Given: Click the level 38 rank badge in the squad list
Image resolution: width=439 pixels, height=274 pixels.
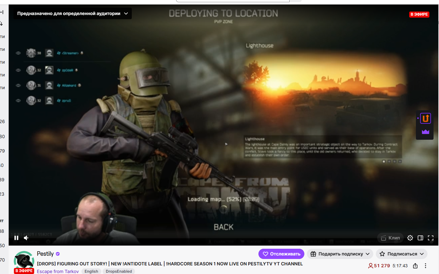Looking at the screenshot, I should pyautogui.click(x=31, y=53).
